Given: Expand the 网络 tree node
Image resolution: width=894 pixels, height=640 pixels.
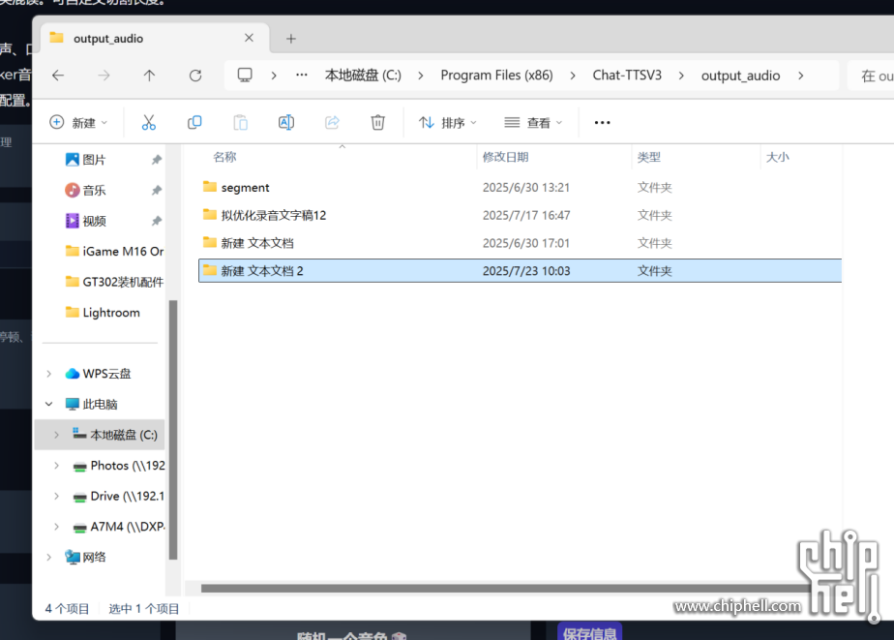Looking at the screenshot, I should coord(49,557).
